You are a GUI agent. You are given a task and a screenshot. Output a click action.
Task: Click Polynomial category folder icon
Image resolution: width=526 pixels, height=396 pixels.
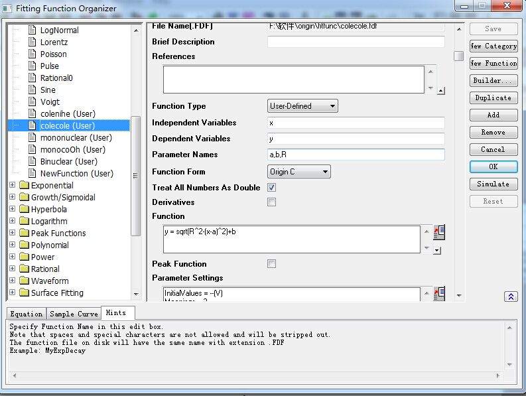coord(24,245)
